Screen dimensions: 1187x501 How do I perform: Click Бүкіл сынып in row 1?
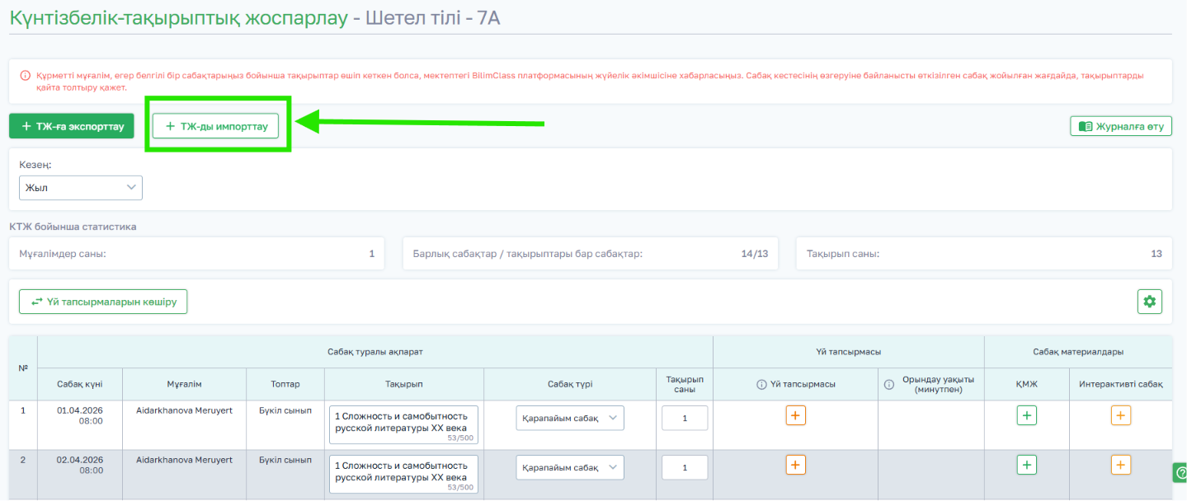pyautogui.click(x=285, y=410)
